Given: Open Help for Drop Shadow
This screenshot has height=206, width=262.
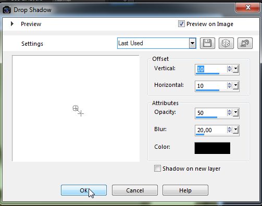Looking at the screenshot, I should 185,190.
